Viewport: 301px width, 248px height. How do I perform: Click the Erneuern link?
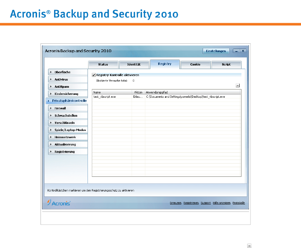[175, 203]
